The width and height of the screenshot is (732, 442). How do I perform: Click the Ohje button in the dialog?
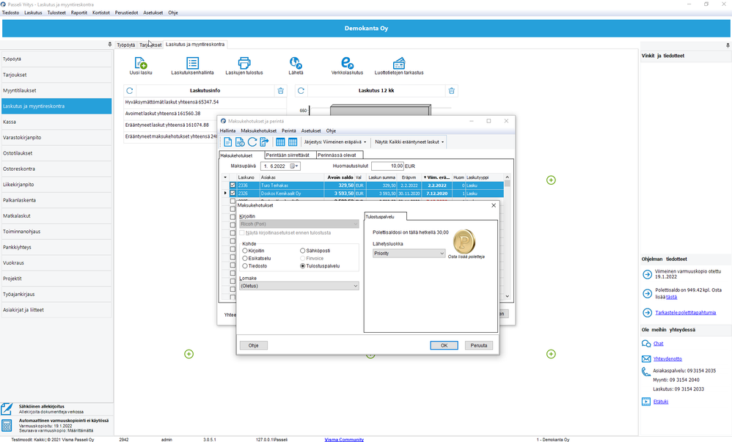(x=254, y=345)
